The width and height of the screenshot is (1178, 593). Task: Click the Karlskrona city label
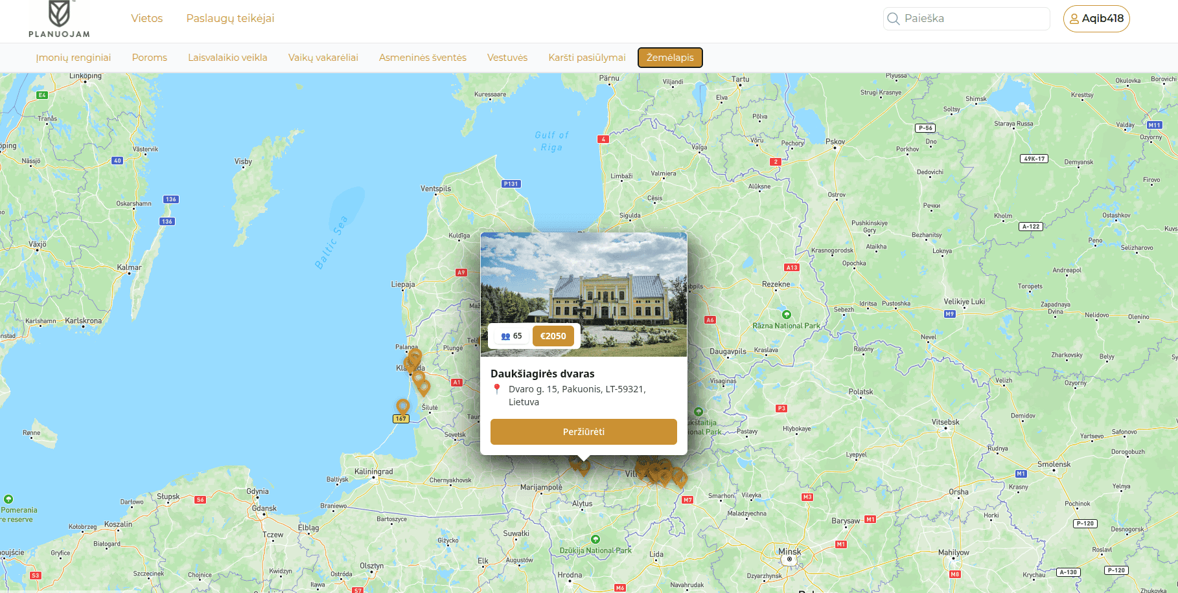click(84, 320)
